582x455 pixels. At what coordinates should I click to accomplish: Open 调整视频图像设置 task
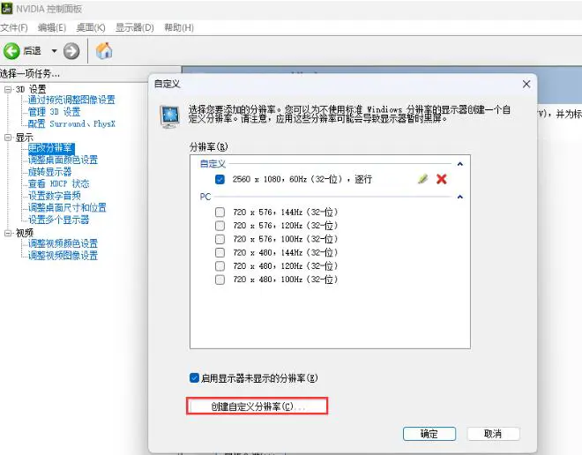(x=63, y=256)
